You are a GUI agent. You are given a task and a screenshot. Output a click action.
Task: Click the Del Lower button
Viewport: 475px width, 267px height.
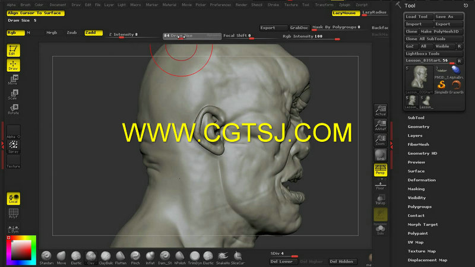coord(284,262)
